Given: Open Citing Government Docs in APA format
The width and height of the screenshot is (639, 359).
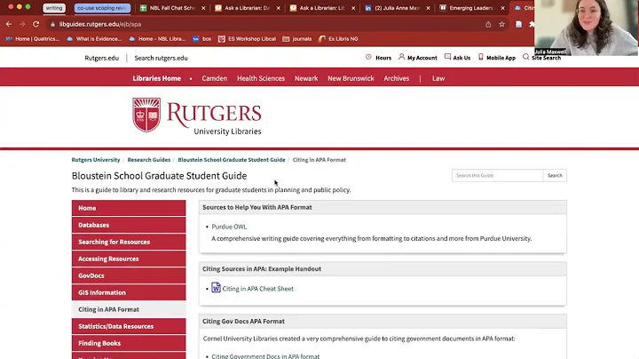Looking at the screenshot, I should [265, 356].
